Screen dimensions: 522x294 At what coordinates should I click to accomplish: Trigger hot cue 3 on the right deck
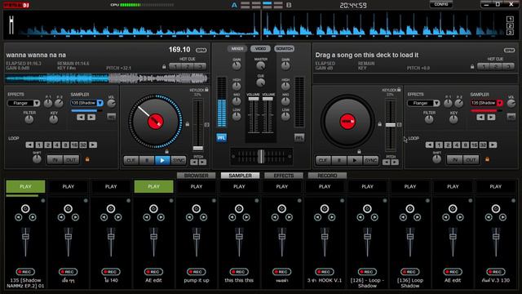coord(508,67)
